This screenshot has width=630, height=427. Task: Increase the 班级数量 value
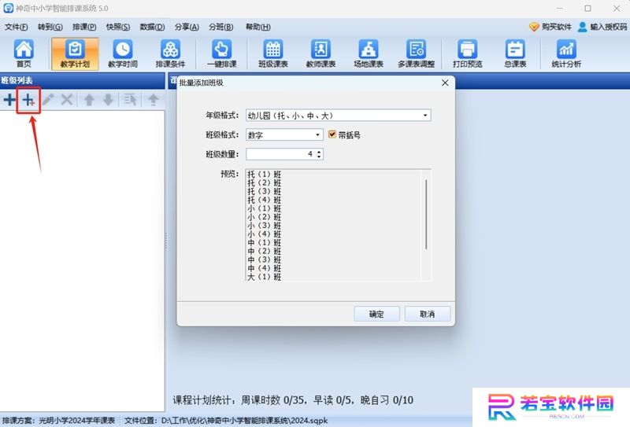click(x=319, y=152)
